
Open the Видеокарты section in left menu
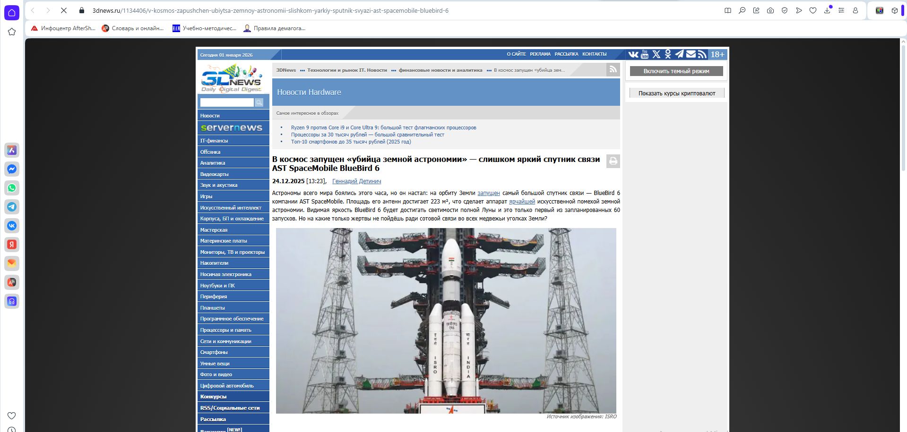(214, 174)
